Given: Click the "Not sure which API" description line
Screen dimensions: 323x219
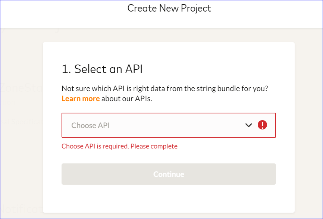Looking at the screenshot, I should [x=165, y=88].
